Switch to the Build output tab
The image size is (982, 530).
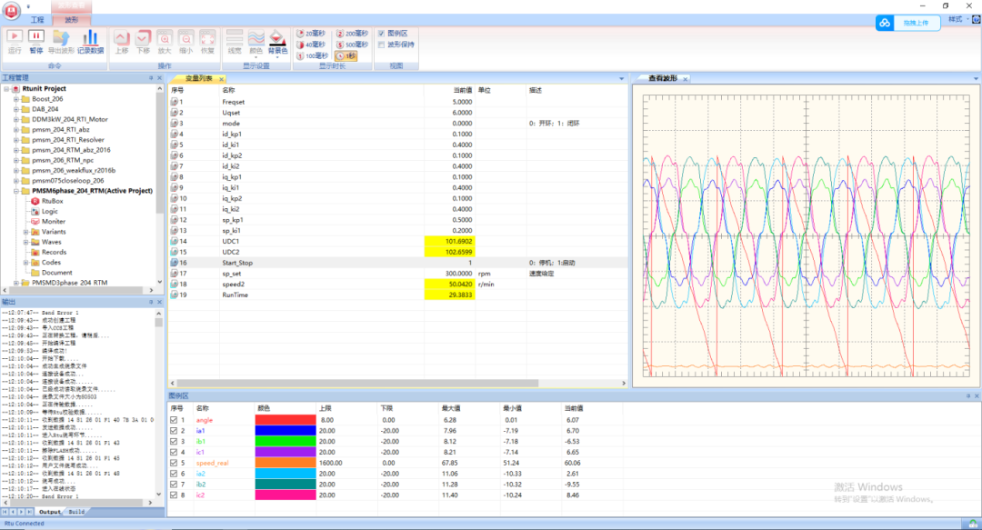click(76, 512)
